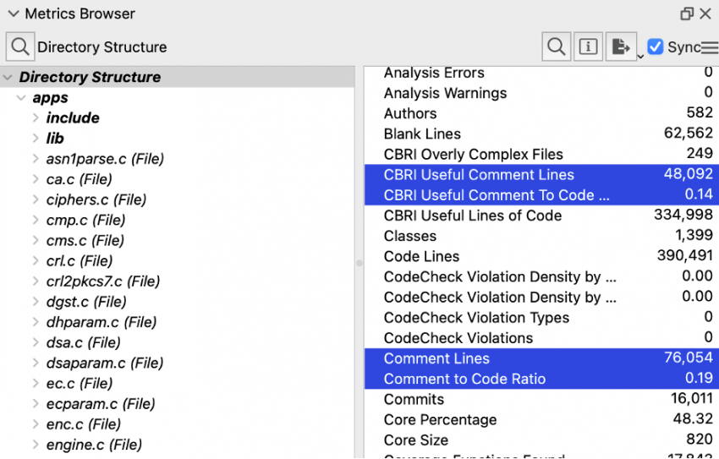Screen dimensions: 719x459
Task: Expand dgst.c file node
Action: click(36, 302)
